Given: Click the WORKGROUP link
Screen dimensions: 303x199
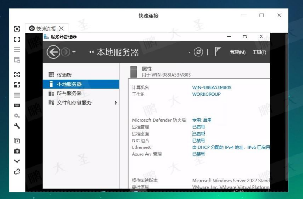Looking at the screenshot, I should click(206, 94).
